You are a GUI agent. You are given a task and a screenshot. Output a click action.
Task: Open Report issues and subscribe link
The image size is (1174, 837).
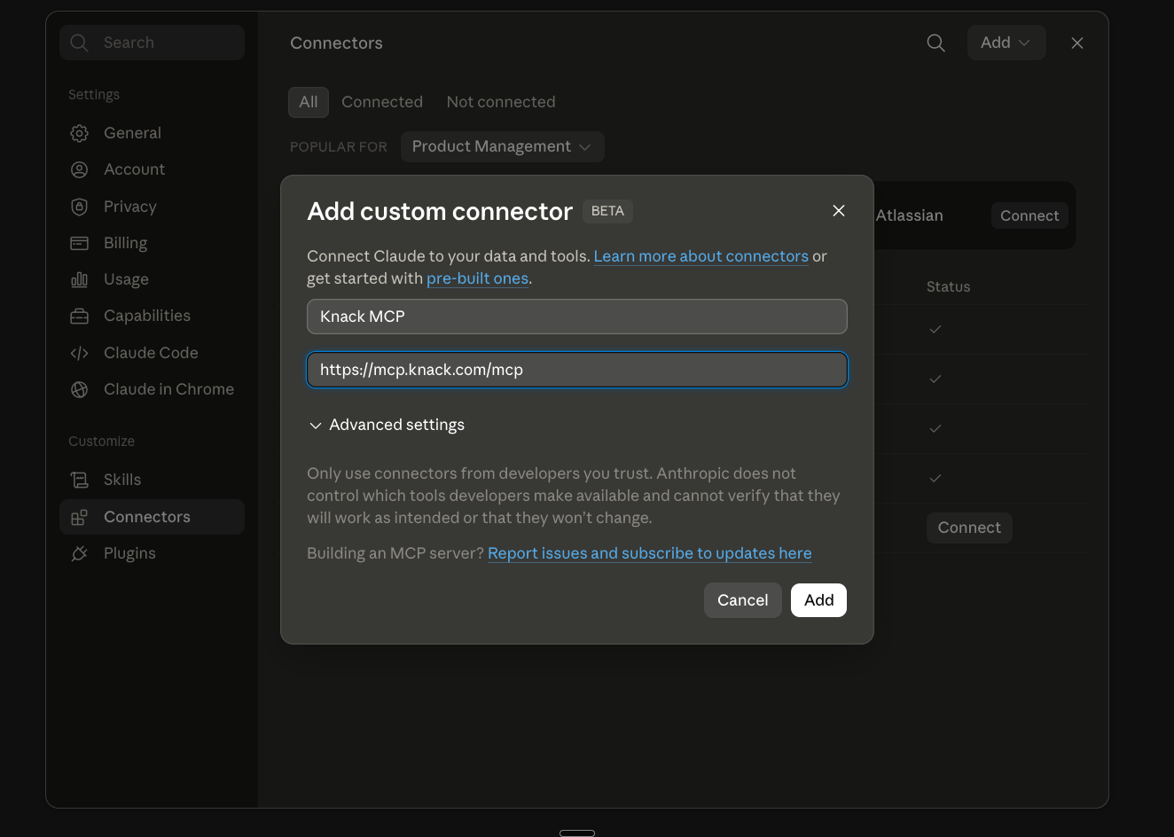[x=650, y=553]
